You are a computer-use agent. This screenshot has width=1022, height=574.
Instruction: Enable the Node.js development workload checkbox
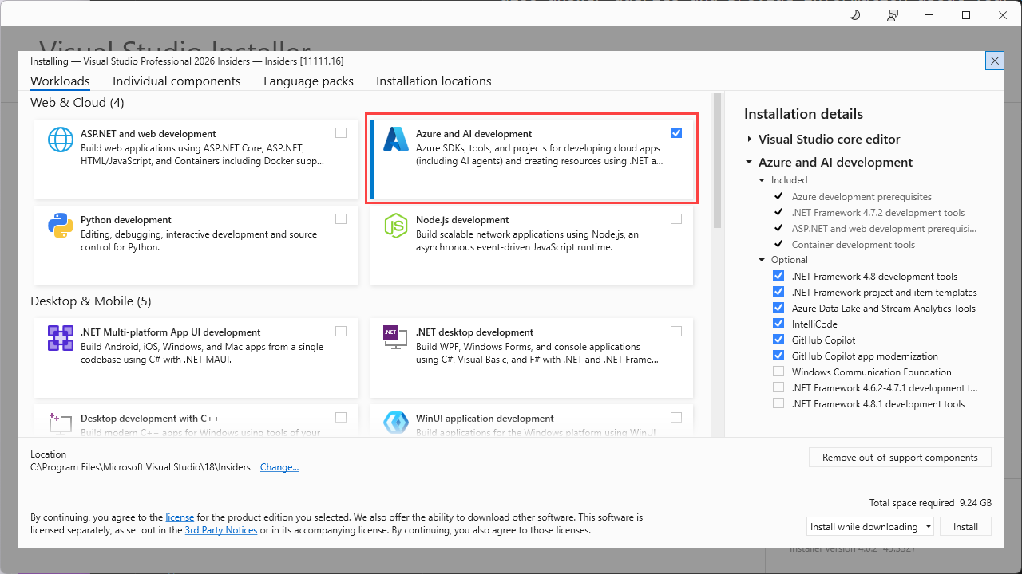(x=676, y=218)
